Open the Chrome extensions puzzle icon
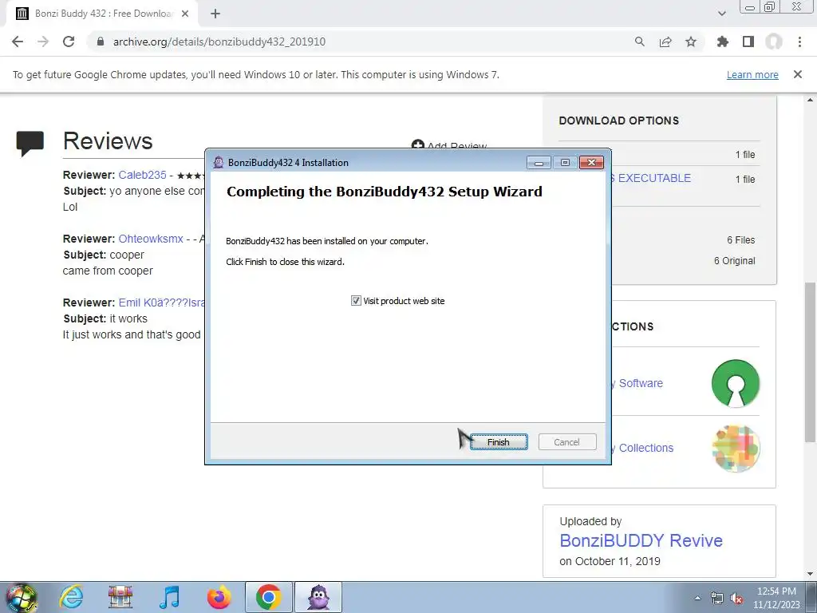This screenshot has width=817, height=613. pos(723,42)
